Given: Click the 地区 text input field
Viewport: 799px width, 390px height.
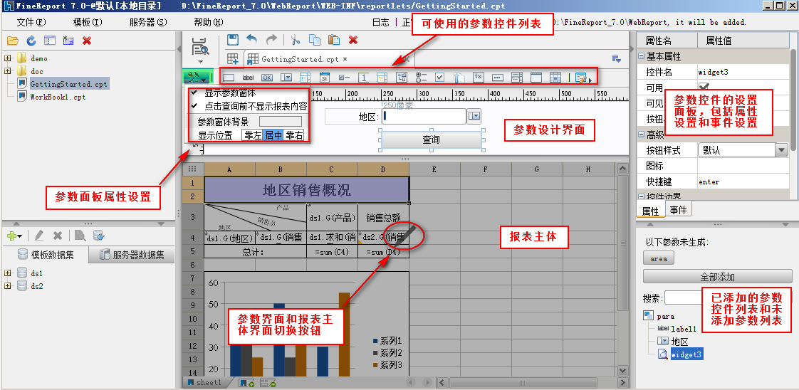Looking at the screenshot, I should 424,116.
